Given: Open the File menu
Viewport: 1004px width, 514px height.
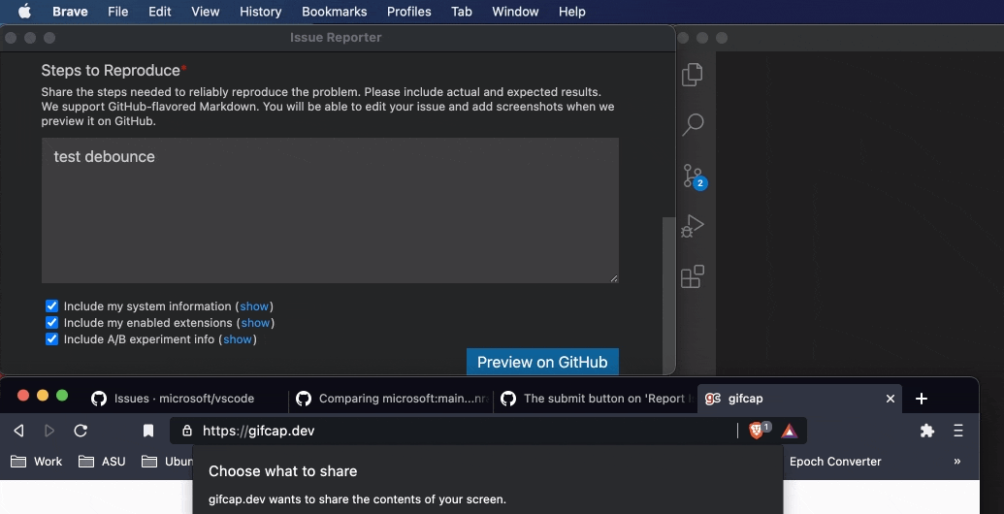Looking at the screenshot, I should 117,12.
